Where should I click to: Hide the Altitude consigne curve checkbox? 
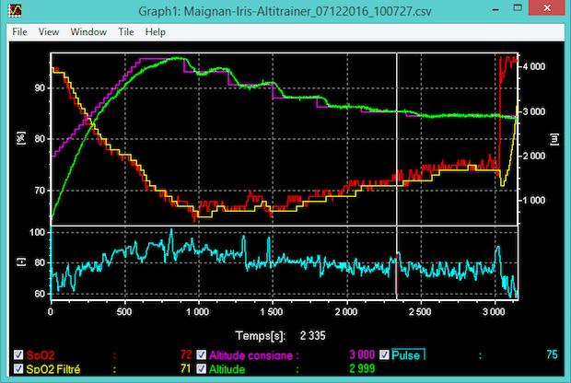pyautogui.click(x=202, y=354)
